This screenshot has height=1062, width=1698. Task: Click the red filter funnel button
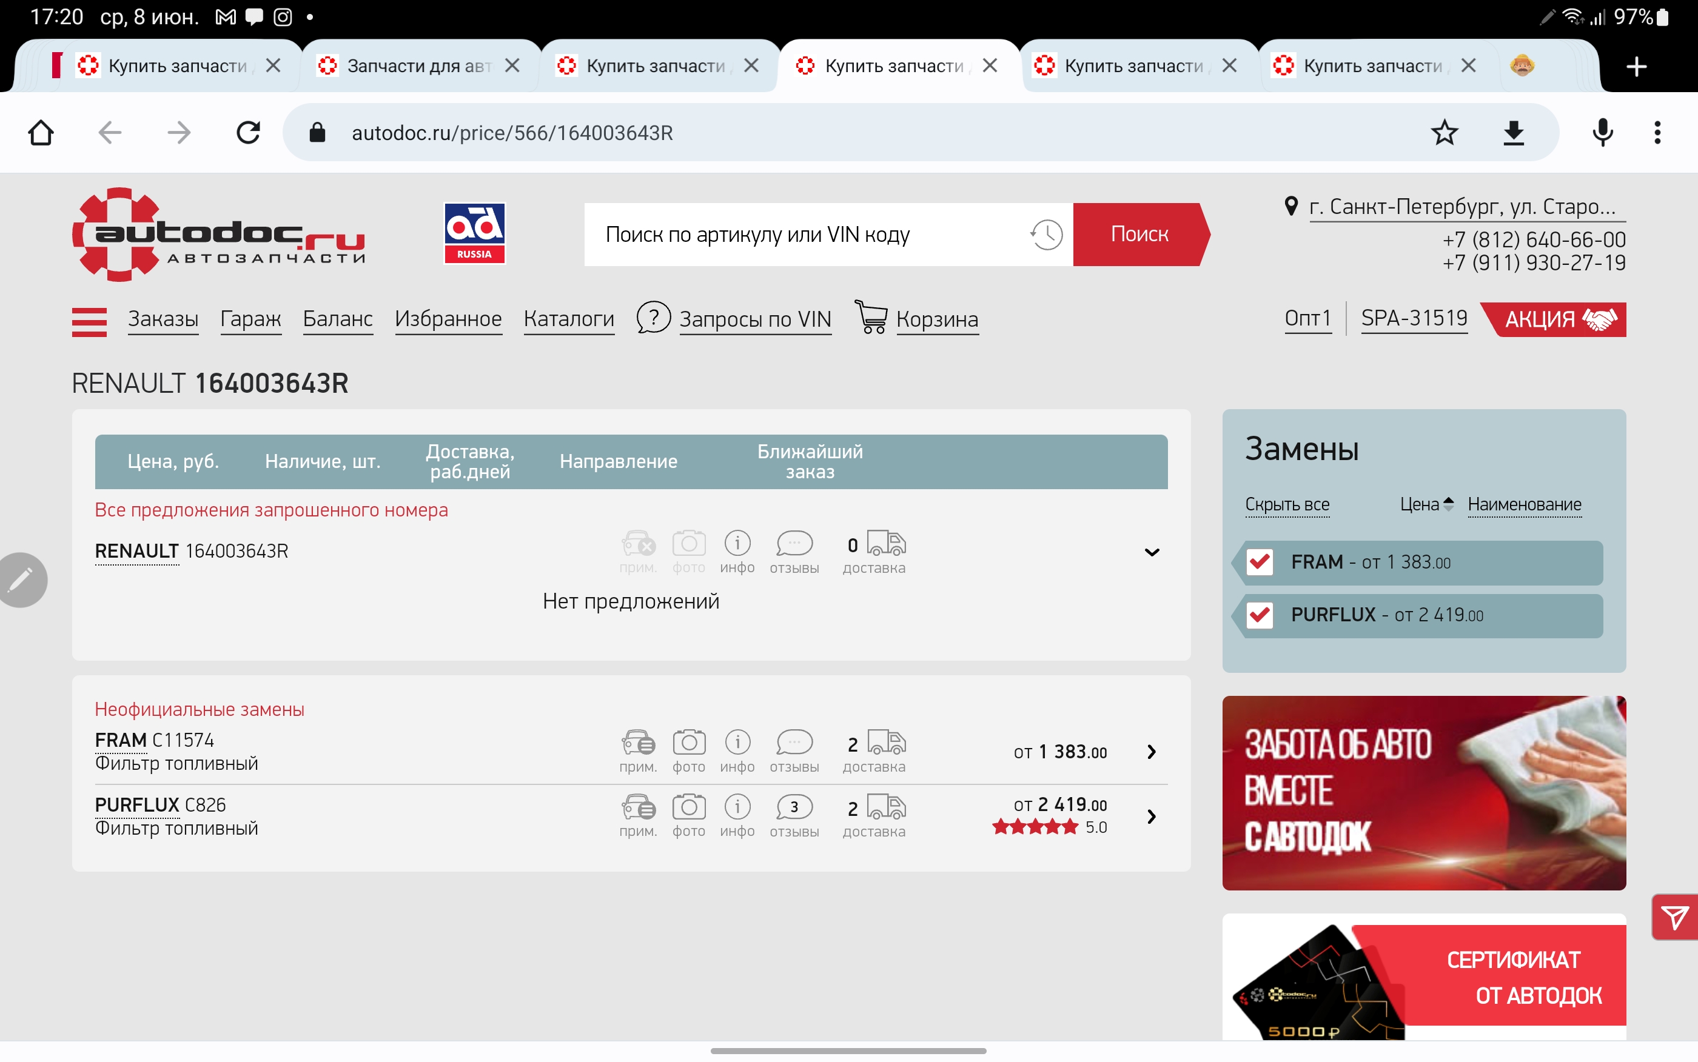click(1675, 917)
